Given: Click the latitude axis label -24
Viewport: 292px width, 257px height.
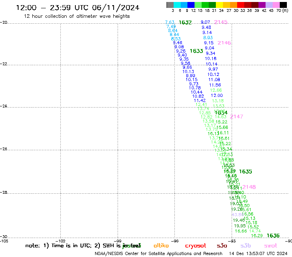Looking at the screenshot, I should click(x=4, y=106).
